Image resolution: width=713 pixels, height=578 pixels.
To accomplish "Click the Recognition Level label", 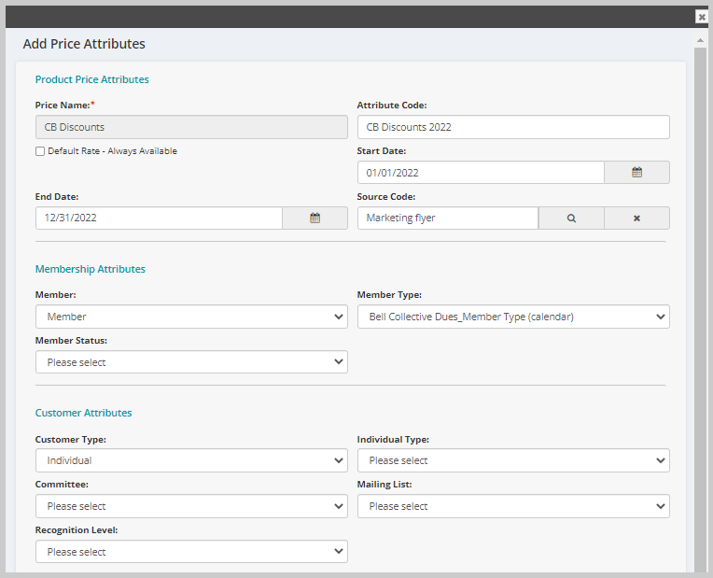I will 77,530.
